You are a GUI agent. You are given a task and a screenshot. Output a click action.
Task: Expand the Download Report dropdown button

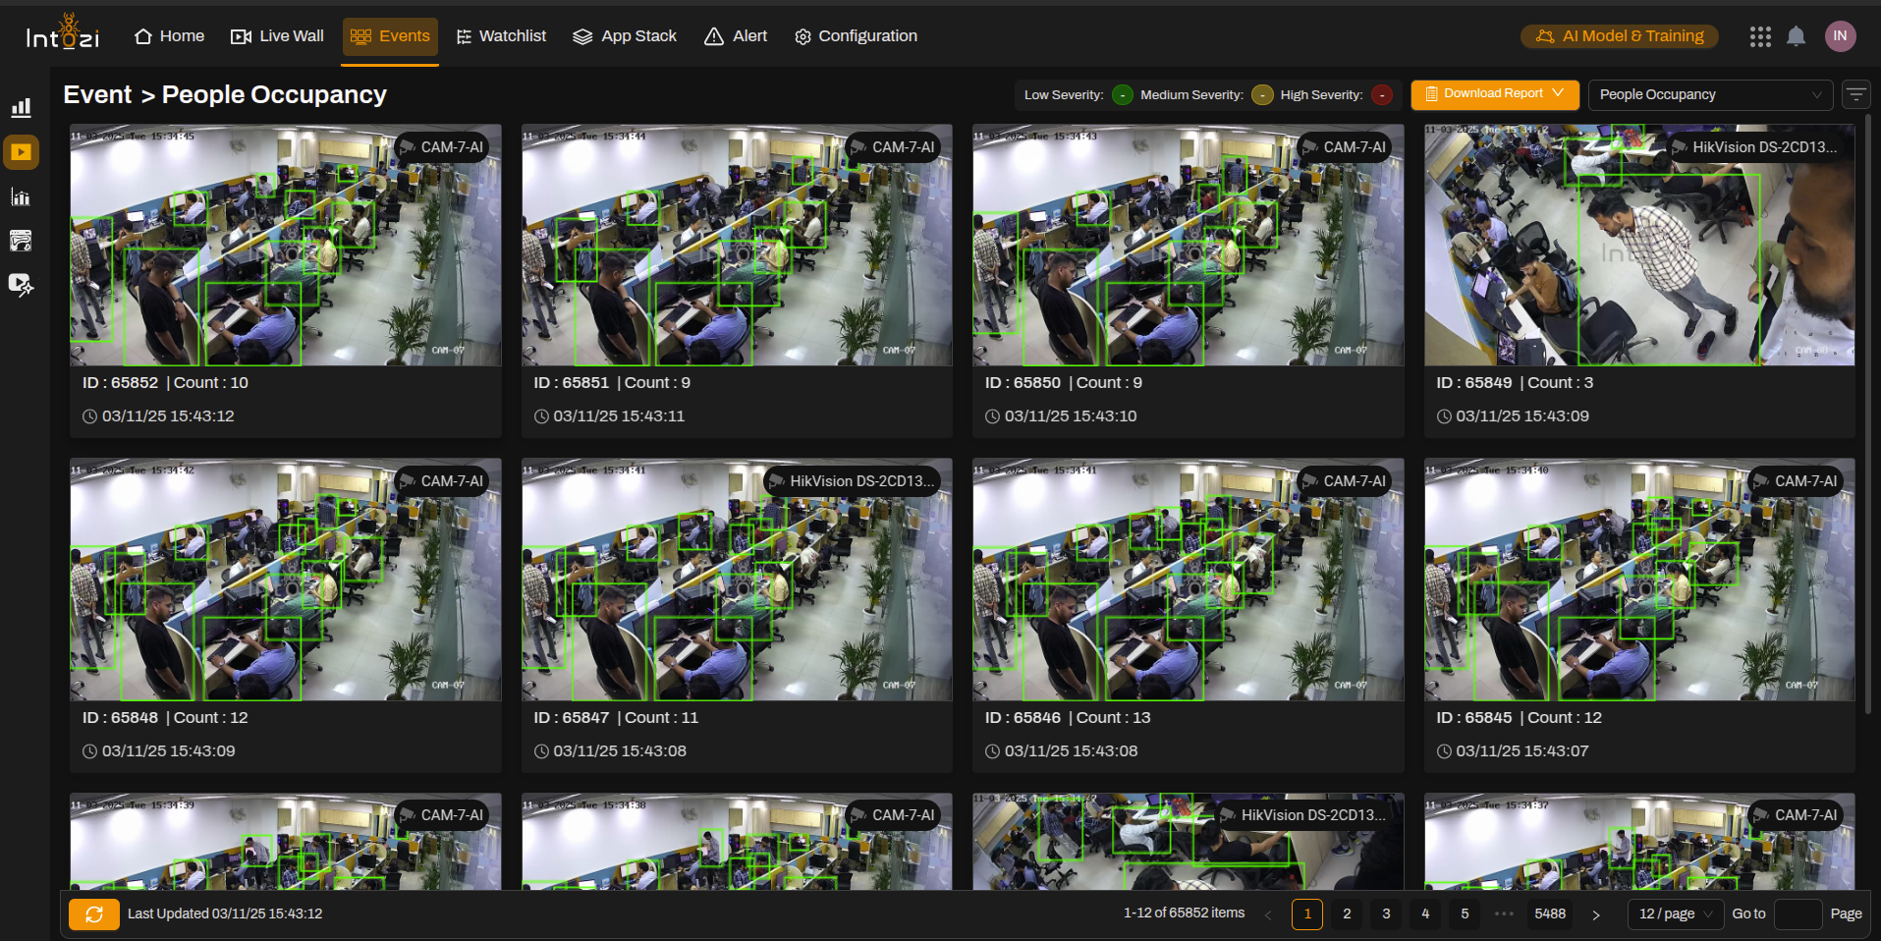pyautogui.click(x=1494, y=94)
